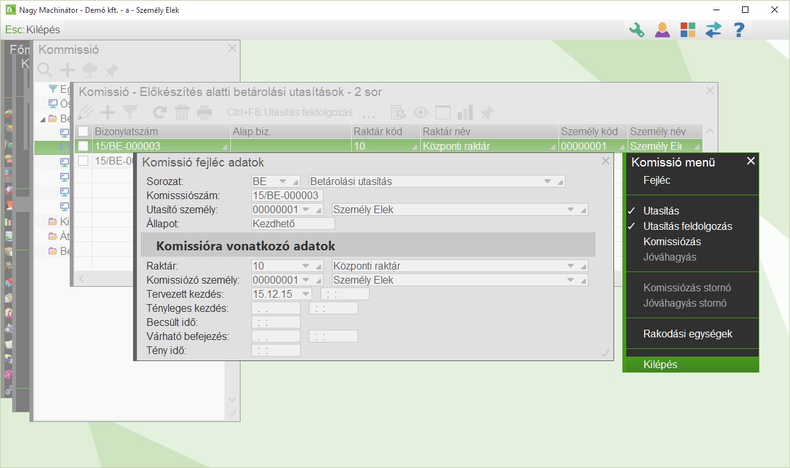This screenshot has width=790, height=468.
Task: Open the Utasító személy code dropdown
Action: (x=306, y=209)
